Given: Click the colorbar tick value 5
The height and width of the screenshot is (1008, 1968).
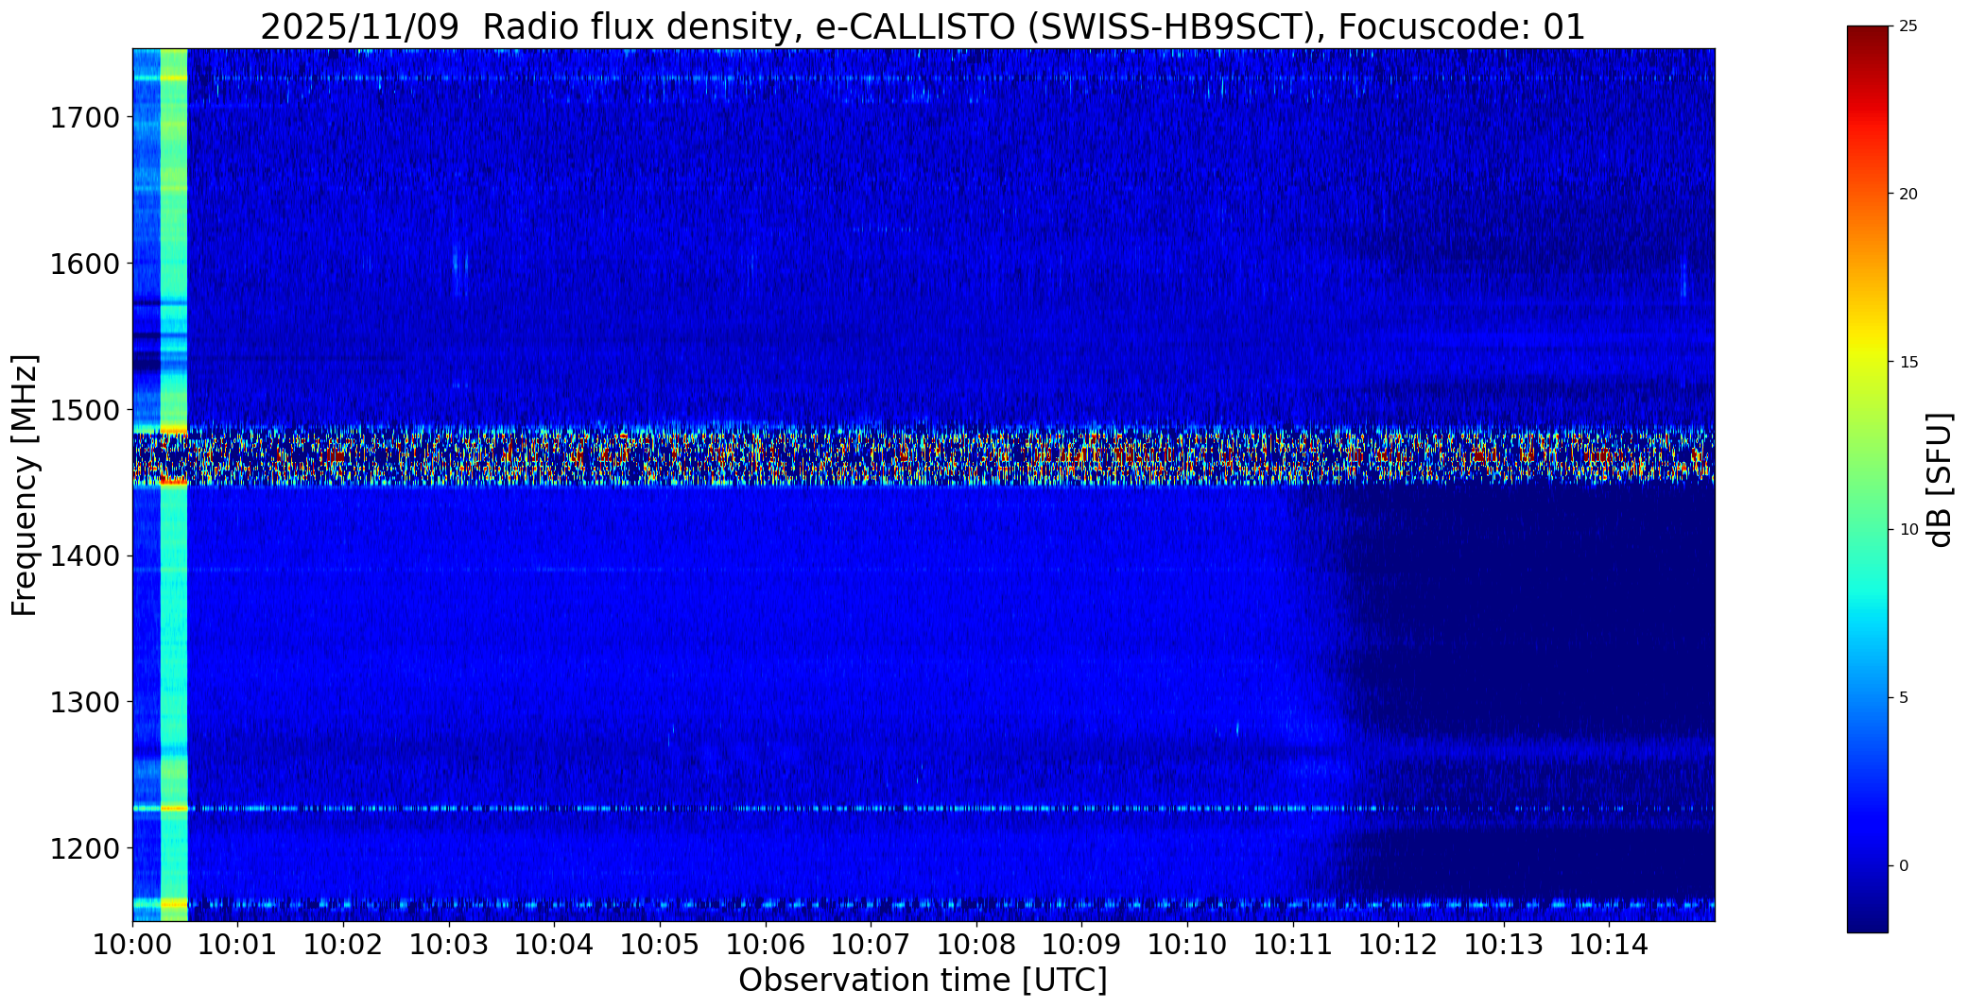Looking at the screenshot, I should click(x=1904, y=698).
